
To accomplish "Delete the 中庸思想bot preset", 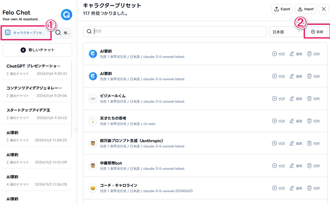I will (313, 166).
